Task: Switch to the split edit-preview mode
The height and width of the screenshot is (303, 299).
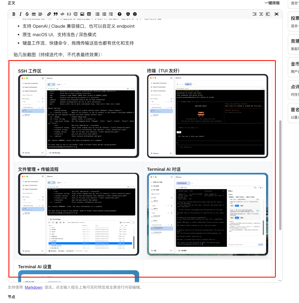Action: [x=261, y=14]
